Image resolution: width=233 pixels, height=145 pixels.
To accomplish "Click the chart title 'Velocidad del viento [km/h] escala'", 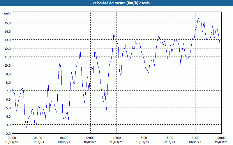I will [121, 3].
